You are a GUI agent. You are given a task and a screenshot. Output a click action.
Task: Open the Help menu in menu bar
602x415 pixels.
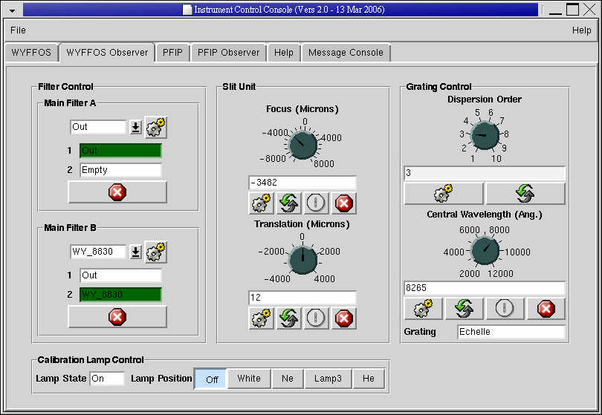click(x=581, y=30)
